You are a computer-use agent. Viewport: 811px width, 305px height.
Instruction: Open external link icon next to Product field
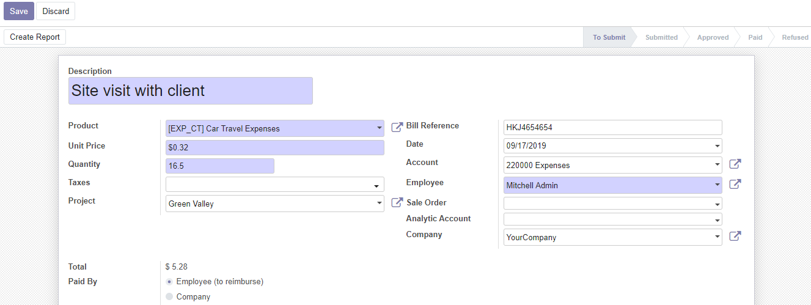pyautogui.click(x=397, y=127)
